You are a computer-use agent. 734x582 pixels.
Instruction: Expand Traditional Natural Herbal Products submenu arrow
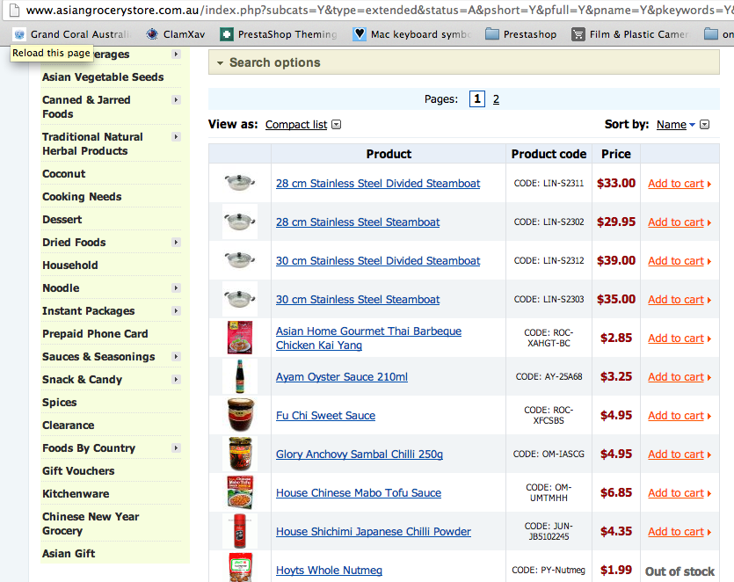176,137
